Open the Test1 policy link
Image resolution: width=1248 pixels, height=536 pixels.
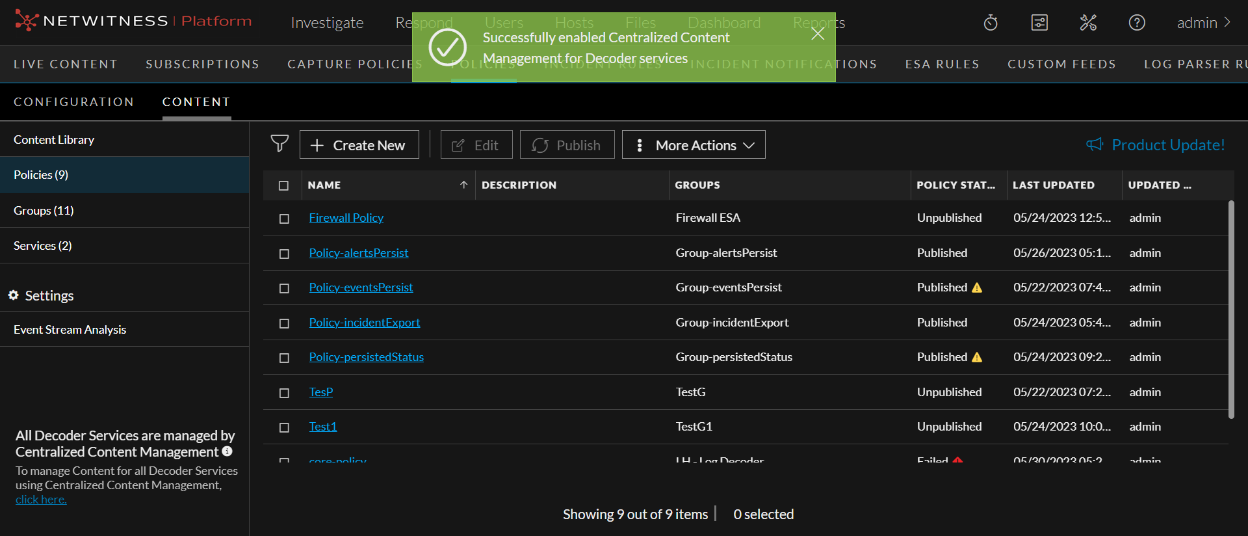(323, 426)
